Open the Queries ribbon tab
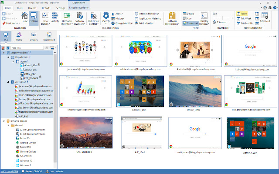279x174 pixels. 32,8
